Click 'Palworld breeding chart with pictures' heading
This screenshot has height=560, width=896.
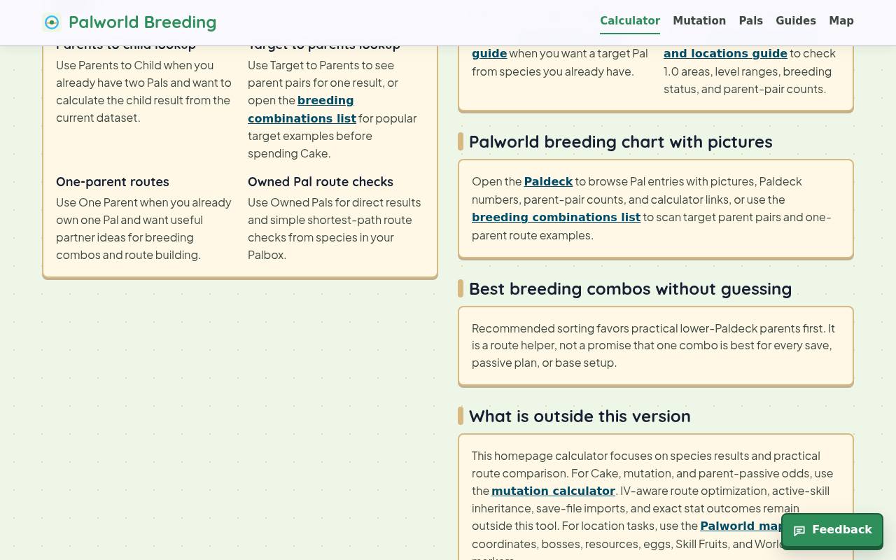pyautogui.click(x=620, y=141)
